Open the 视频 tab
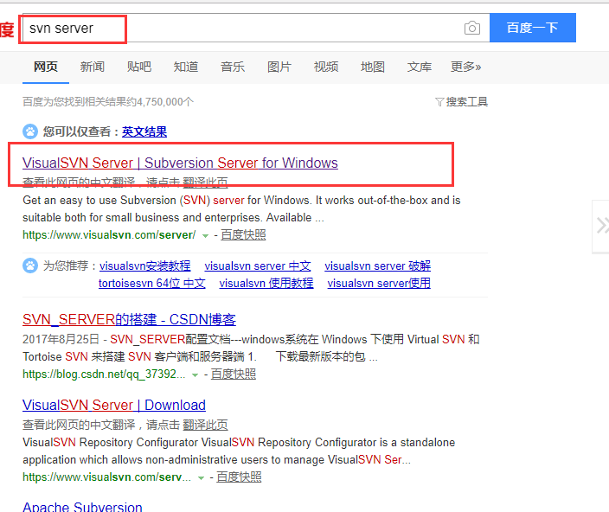Screen dimensions: 609x512 tap(325, 67)
